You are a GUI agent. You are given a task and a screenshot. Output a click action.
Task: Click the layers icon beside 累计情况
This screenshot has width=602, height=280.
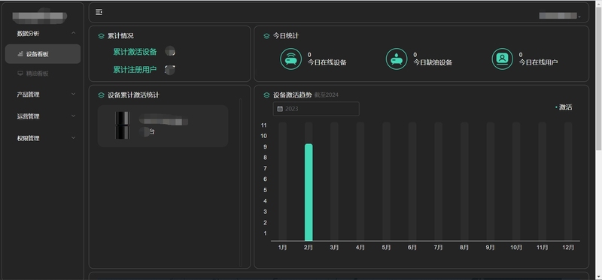pyautogui.click(x=101, y=36)
